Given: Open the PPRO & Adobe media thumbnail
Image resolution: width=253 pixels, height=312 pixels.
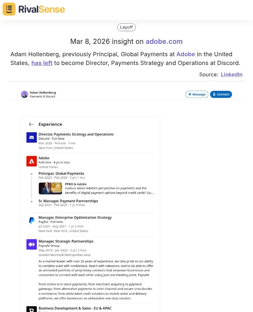Looking at the screenshot, I should 50,188.
